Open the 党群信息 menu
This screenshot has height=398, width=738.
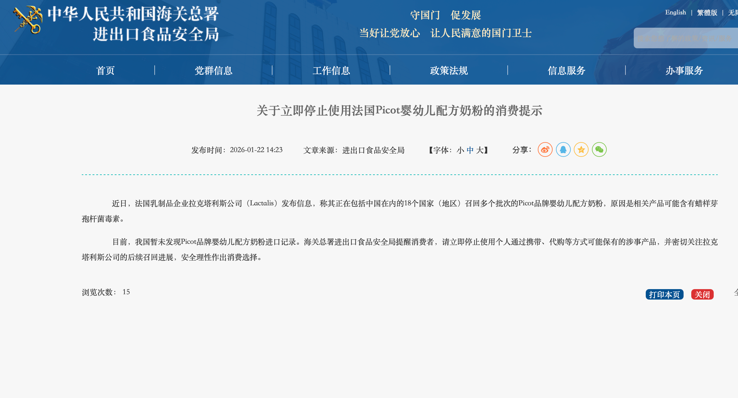pyautogui.click(x=214, y=70)
